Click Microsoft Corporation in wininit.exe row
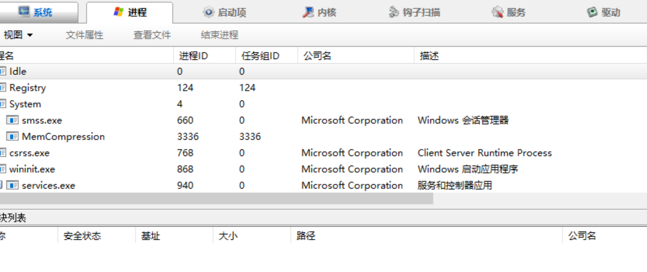Screen dimensions: 647x272 pyautogui.click(x=352, y=169)
